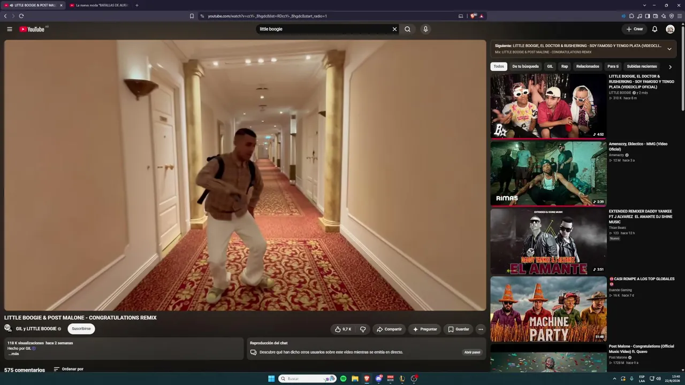
Task: Subscribe with the Suscribirse button
Action: pyautogui.click(x=81, y=329)
